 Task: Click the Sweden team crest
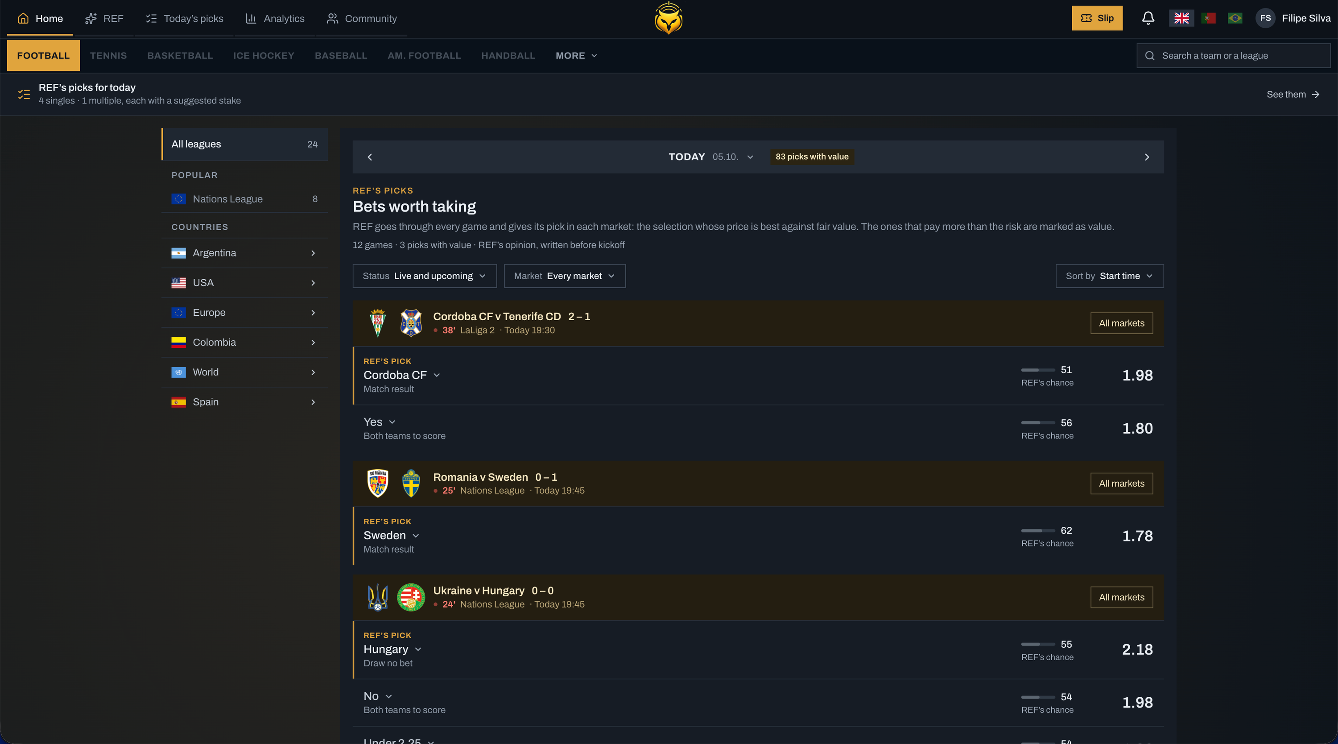click(x=411, y=483)
